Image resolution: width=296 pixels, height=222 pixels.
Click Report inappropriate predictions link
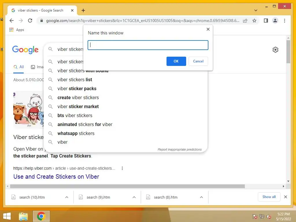click(x=180, y=149)
